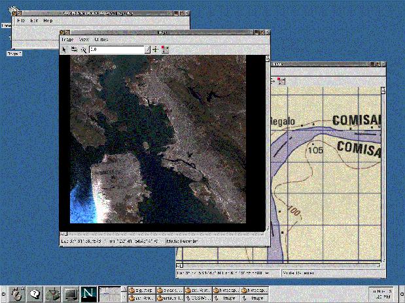Select the pointer arrow tool in image toolbar

click(x=64, y=50)
